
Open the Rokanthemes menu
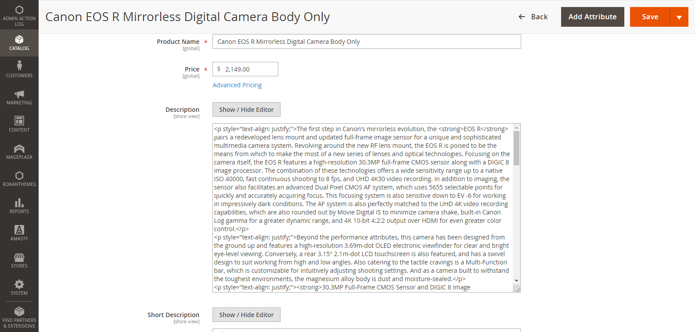19,179
